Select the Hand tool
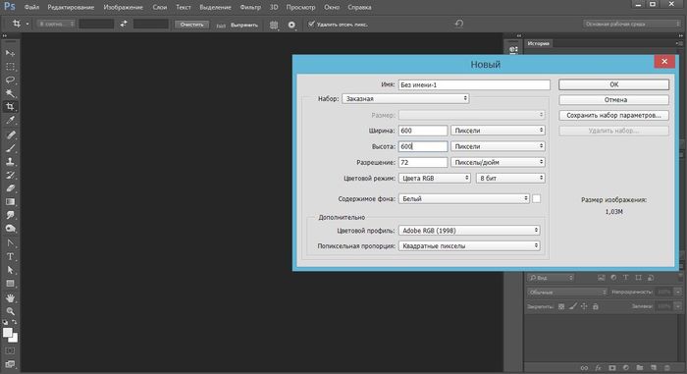Screen dimensions: 687x374 pyautogui.click(x=10, y=298)
